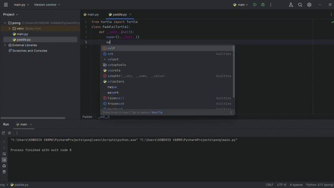The image size is (334, 188).
Task: Open IDE settings gear icon
Action: click(309, 5)
